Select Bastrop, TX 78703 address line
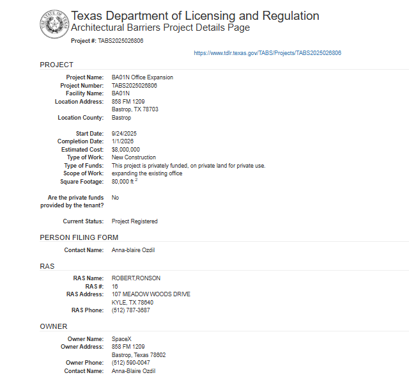Image resolution: width=409 pixels, height=382 pixels. [x=135, y=109]
